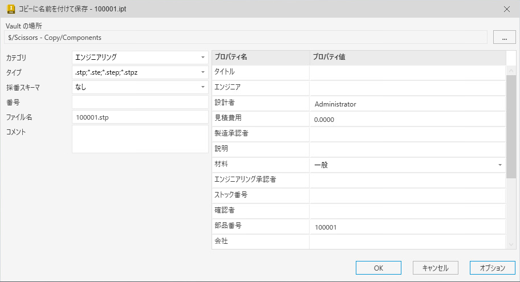Click the property list vertical scrollbar

point(511,125)
